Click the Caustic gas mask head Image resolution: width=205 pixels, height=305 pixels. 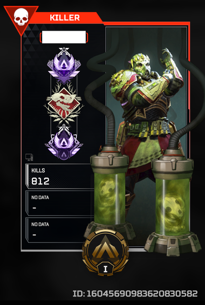pyautogui.click(x=141, y=63)
